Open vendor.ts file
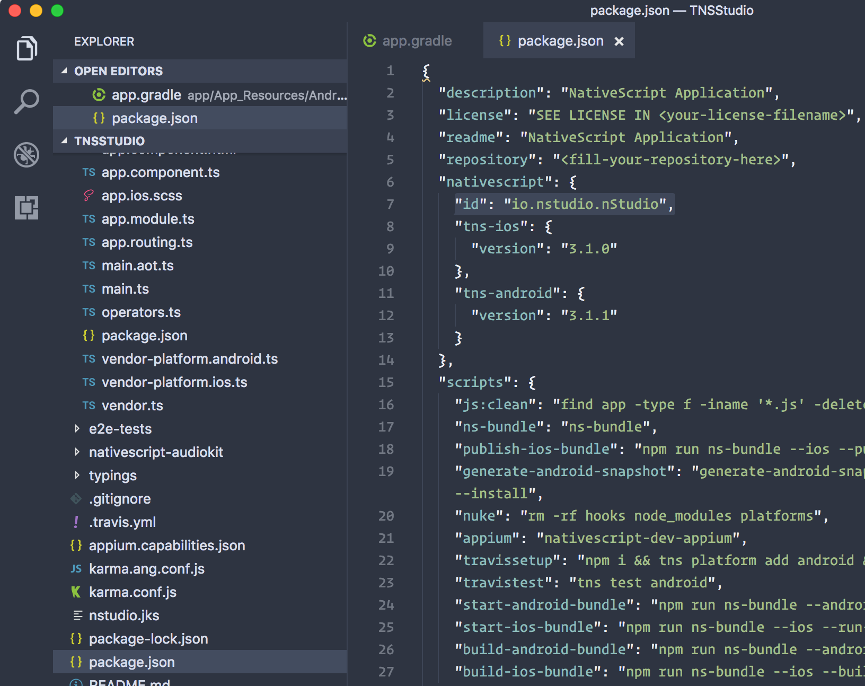 pyautogui.click(x=200, y=406)
